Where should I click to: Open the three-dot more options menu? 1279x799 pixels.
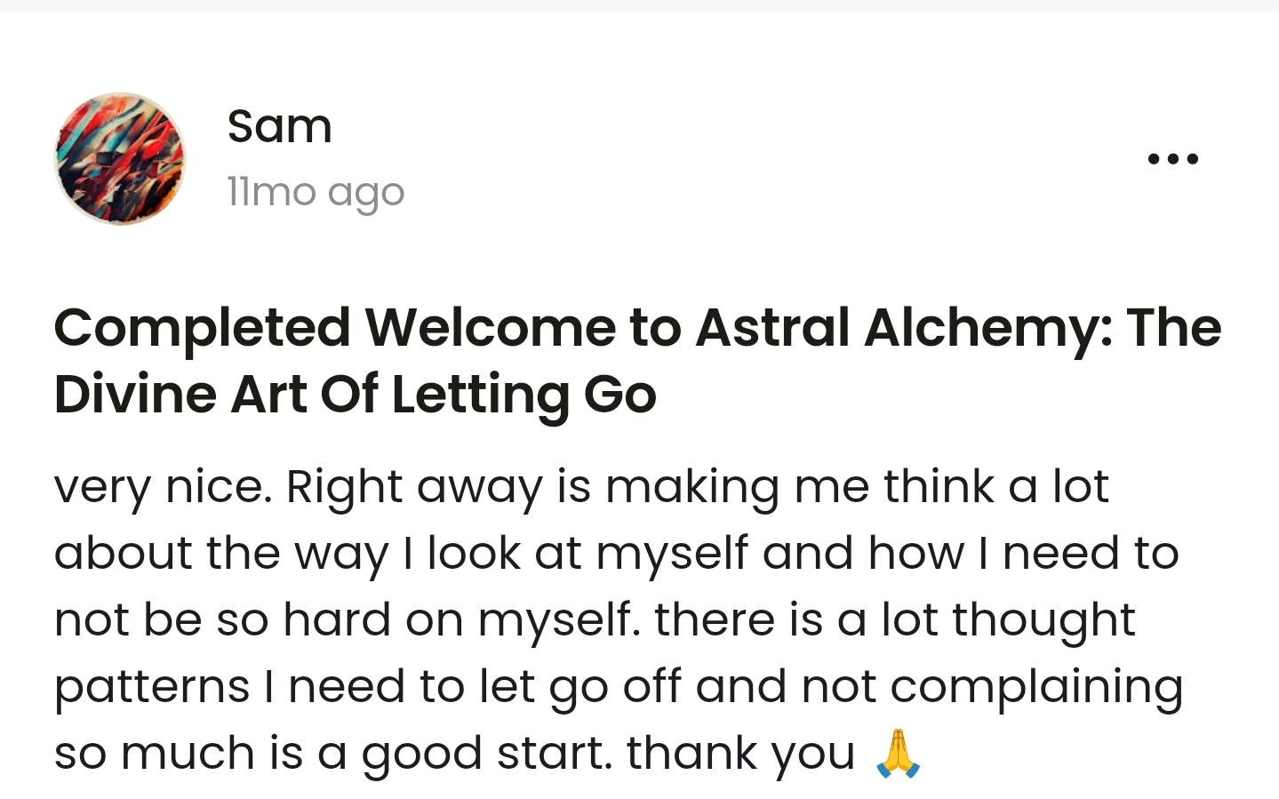click(x=1172, y=159)
